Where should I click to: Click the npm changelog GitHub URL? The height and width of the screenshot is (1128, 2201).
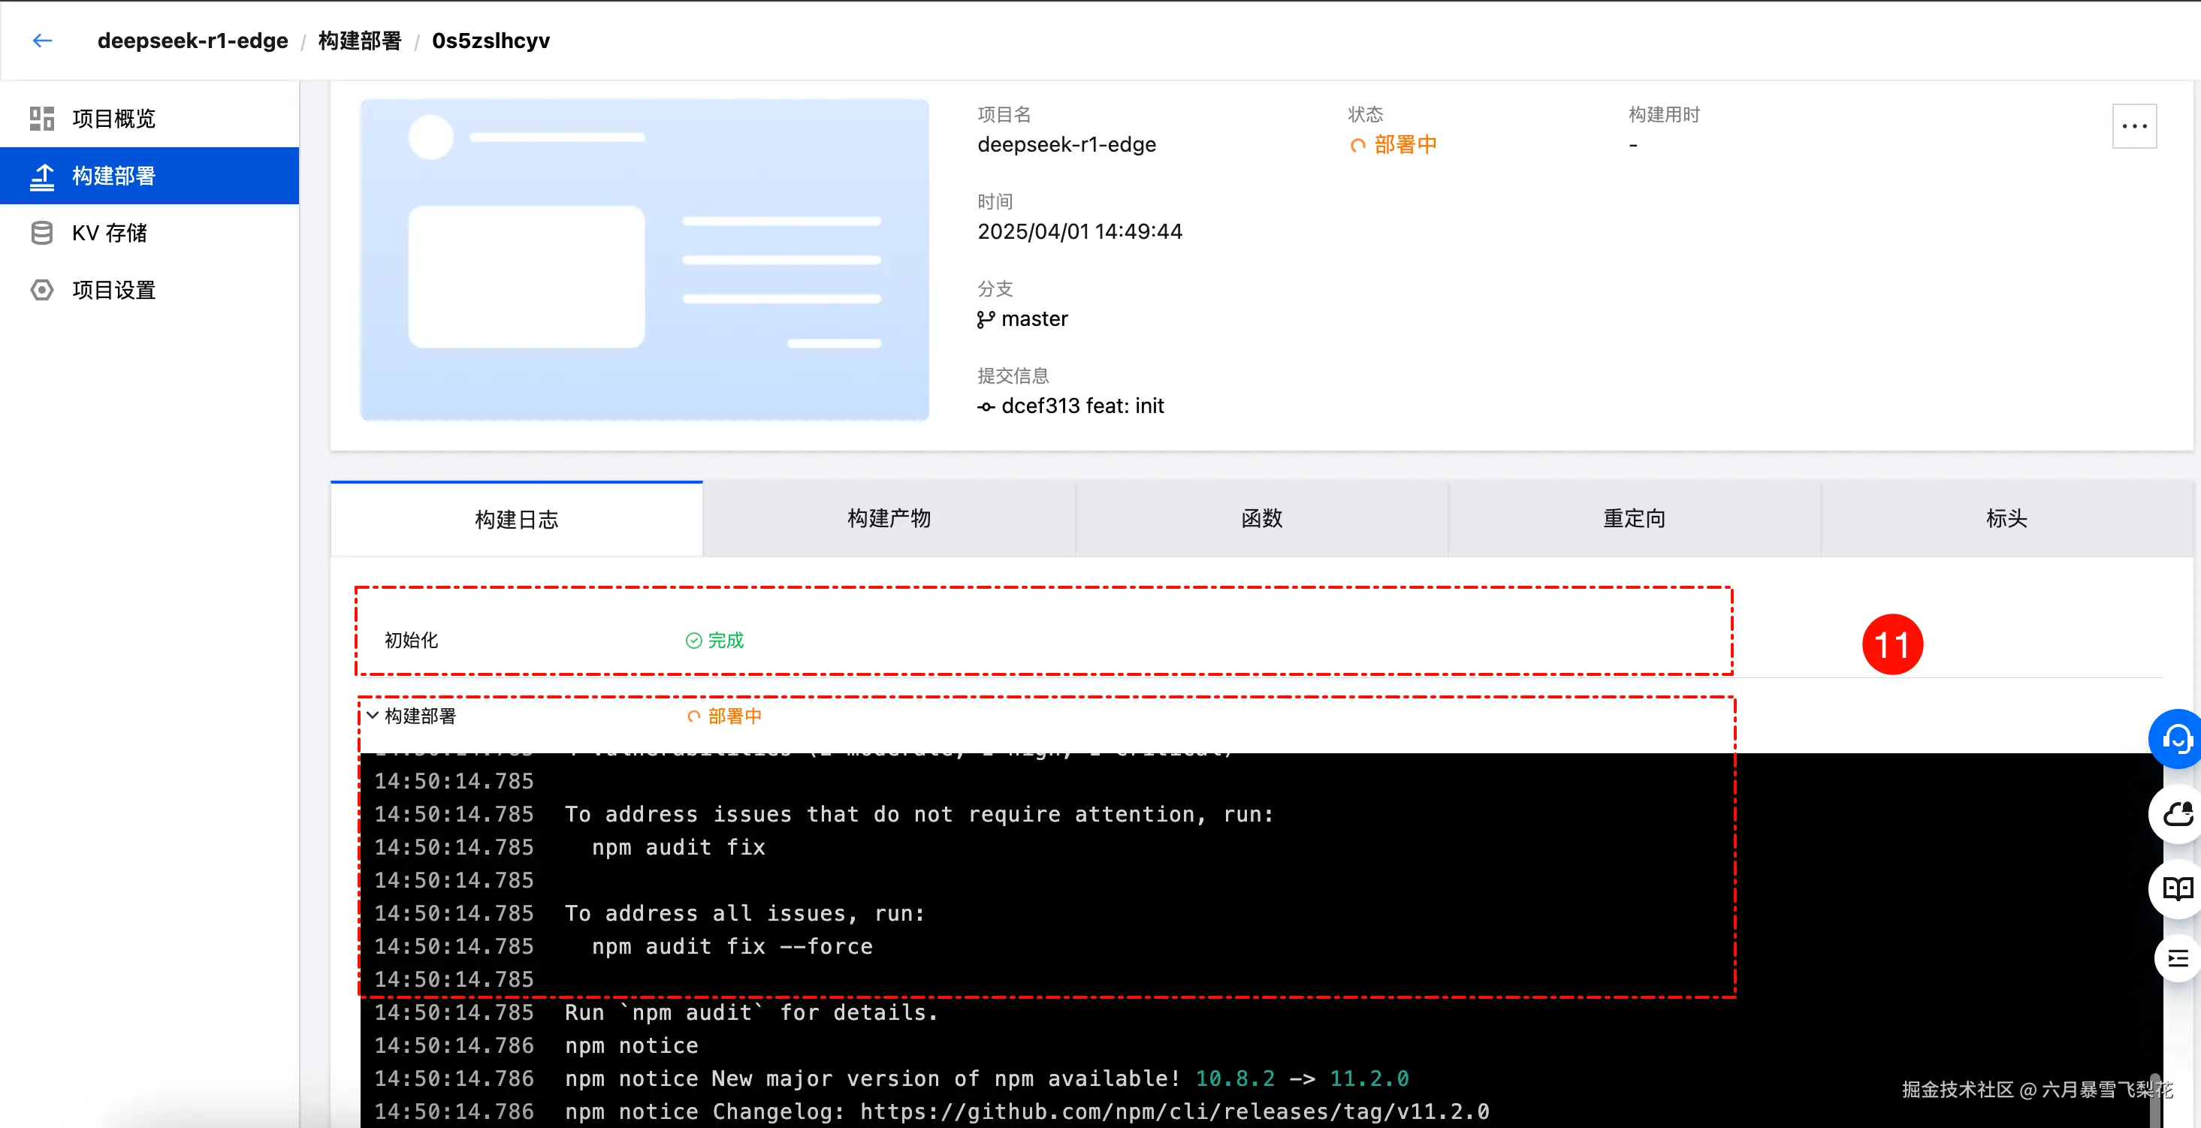pyautogui.click(x=1174, y=1111)
